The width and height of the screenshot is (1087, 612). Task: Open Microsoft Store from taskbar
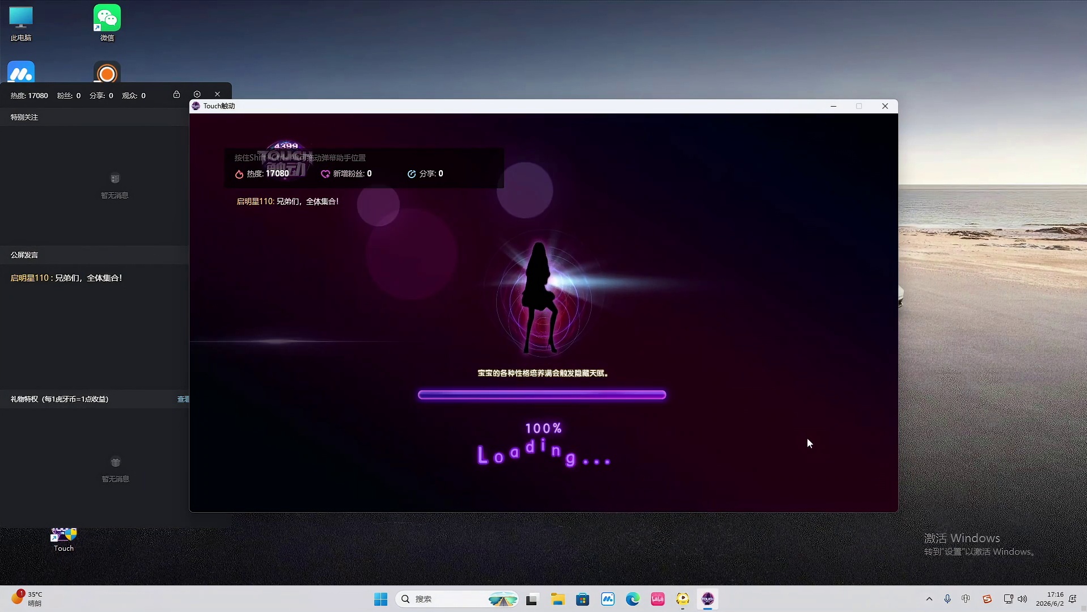click(x=582, y=599)
